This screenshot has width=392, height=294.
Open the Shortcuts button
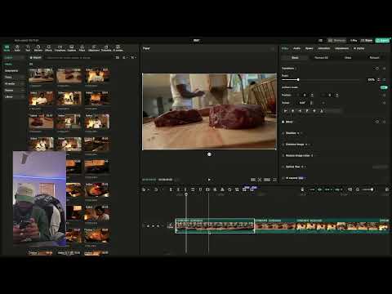[x=336, y=40]
